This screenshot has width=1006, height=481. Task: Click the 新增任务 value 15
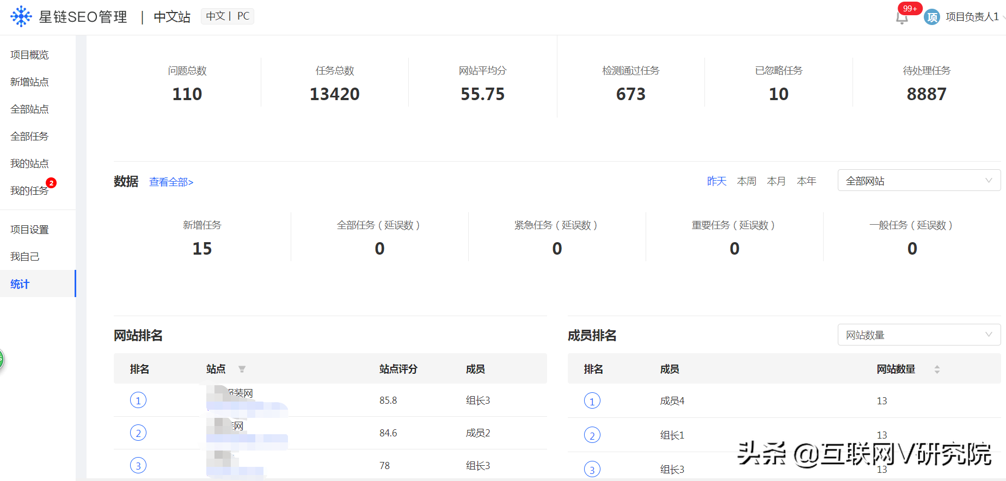pos(202,249)
